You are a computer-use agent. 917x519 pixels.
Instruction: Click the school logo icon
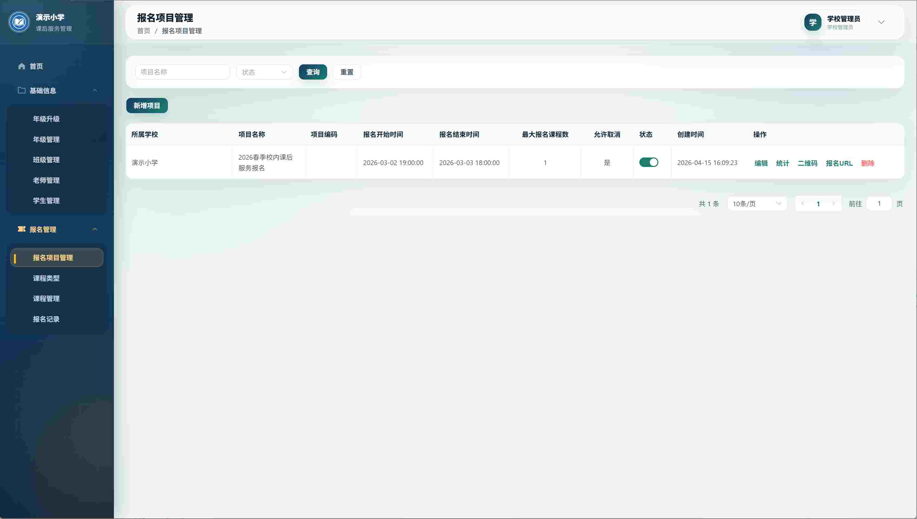(19, 22)
